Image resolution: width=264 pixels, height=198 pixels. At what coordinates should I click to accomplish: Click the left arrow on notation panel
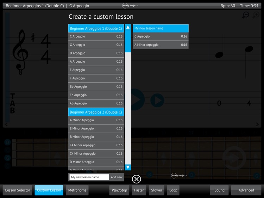[6, 124]
